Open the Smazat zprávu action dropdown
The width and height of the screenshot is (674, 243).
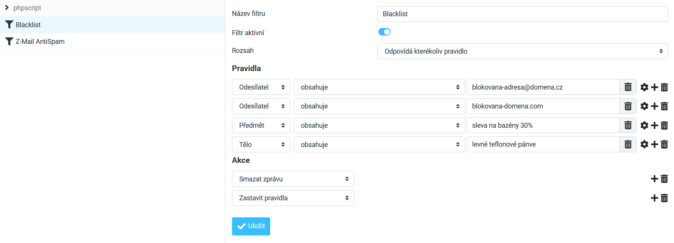pyautogui.click(x=293, y=179)
